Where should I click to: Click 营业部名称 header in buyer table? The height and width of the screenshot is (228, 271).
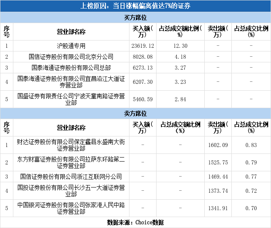pos(71,32)
